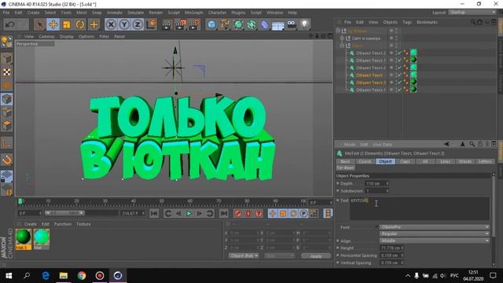Open Create menu in material manager
The height and width of the screenshot is (283, 503).
click(x=31, y=224)
